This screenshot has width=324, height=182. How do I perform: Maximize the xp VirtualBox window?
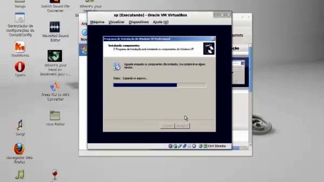(x=222, y=15)
